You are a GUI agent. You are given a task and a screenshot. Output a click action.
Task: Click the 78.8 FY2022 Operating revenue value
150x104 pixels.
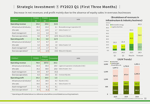point(38,63)
